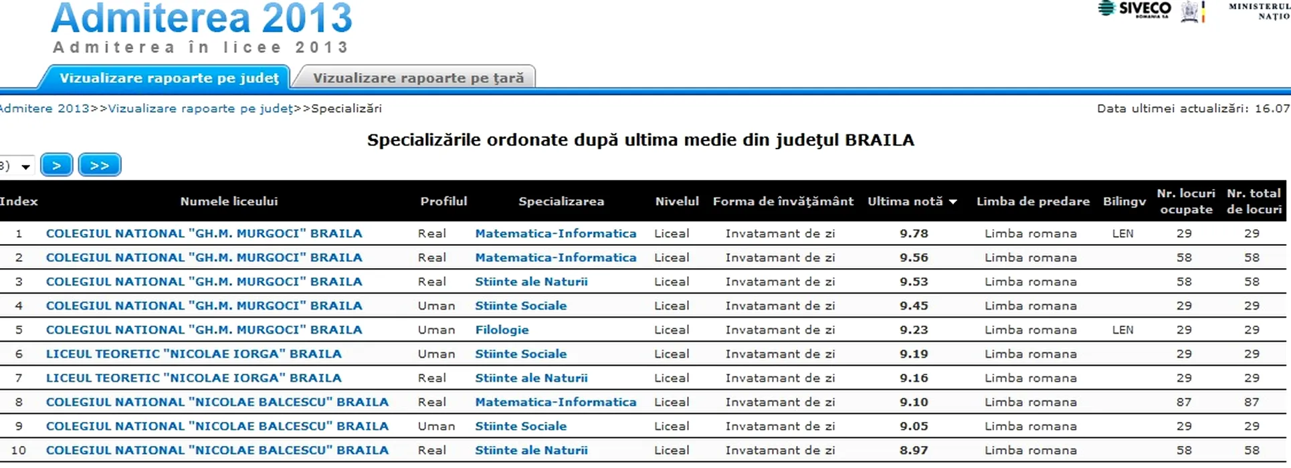The image size is (1291, 468).
Task: Go to next page with single arrow button
Action: (56, 165)
